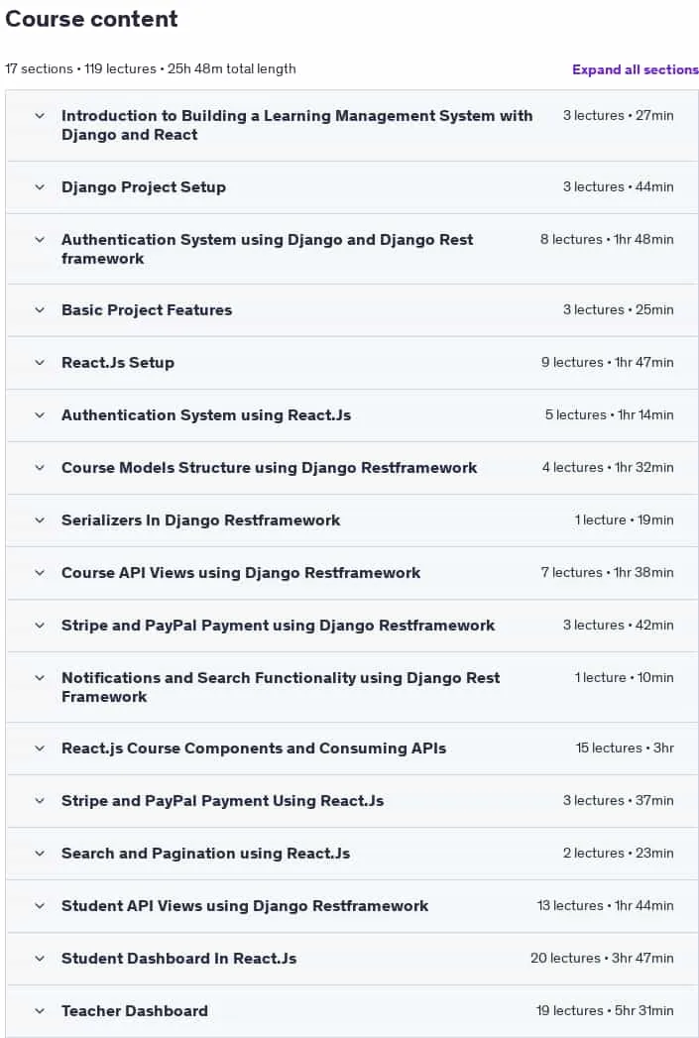Expand the Introduction to Building a Learning Management System chevron
This screenshot has height=1038, width=699.
pyautogui.click(x=40, y=116)
